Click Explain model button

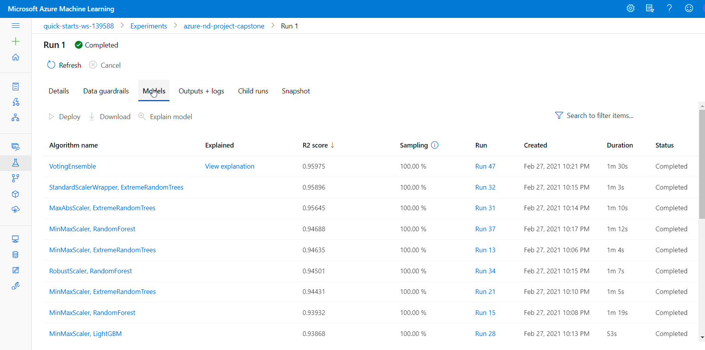165,117
